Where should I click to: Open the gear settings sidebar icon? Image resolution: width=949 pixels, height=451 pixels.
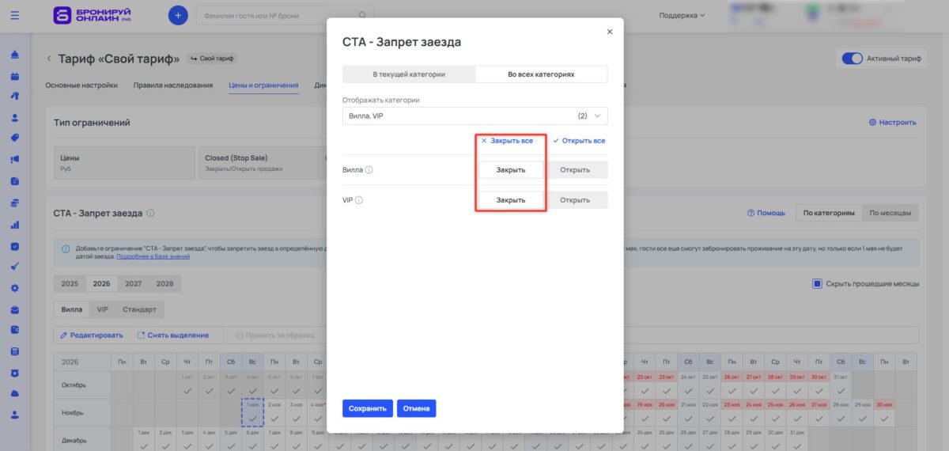(x=15, y=288)
